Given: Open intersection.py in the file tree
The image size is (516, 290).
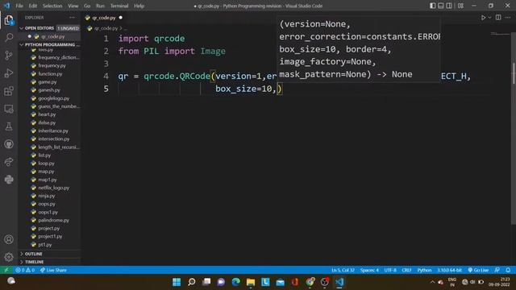Looking at the screenshot, I should (x=54, y=139).
